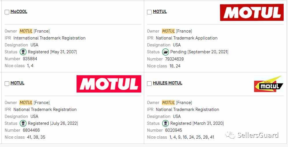Click the registered badge icon for MoCOOL

[x=23, y=52]
